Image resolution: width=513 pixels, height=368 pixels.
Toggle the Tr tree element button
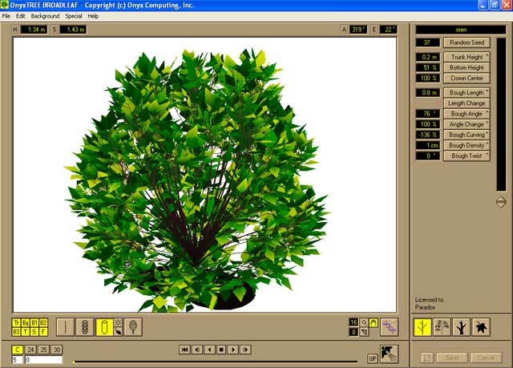(x=17, y=322)
